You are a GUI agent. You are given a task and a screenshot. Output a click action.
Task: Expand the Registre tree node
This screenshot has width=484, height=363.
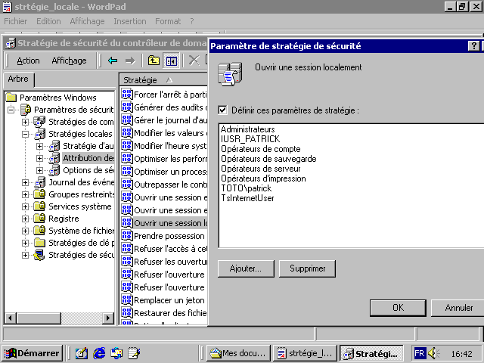(25, 219)
